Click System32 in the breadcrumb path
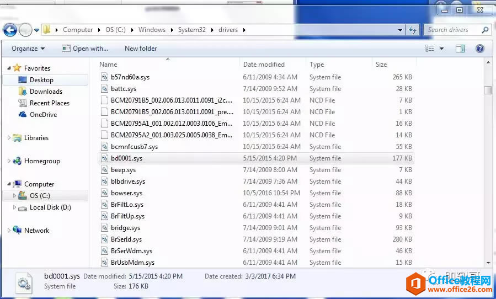 (x=191, y=30)
